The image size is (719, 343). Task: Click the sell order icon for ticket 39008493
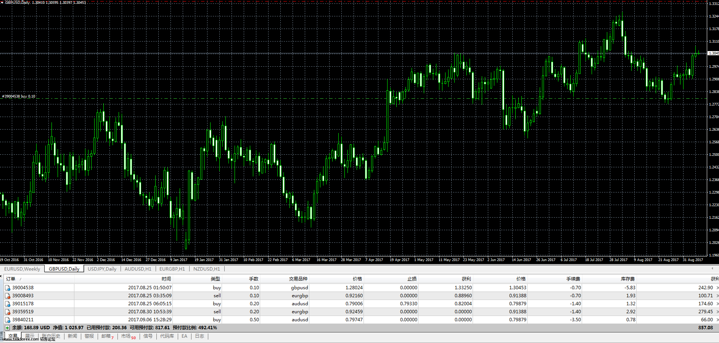coord(8,296)
